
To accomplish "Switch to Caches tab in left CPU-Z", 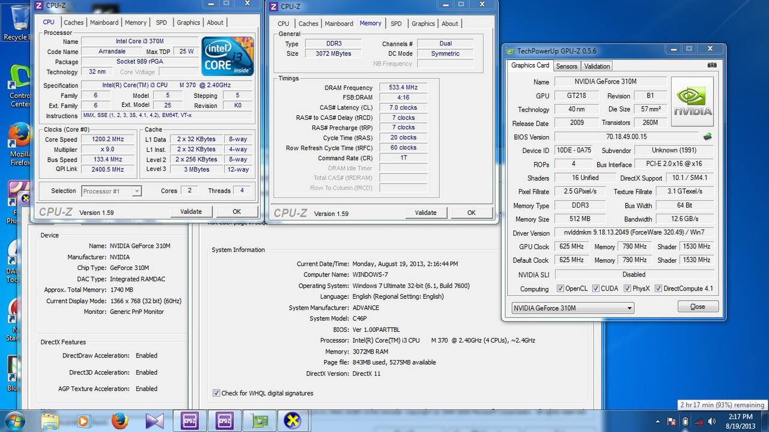I will tap(74, 23).
